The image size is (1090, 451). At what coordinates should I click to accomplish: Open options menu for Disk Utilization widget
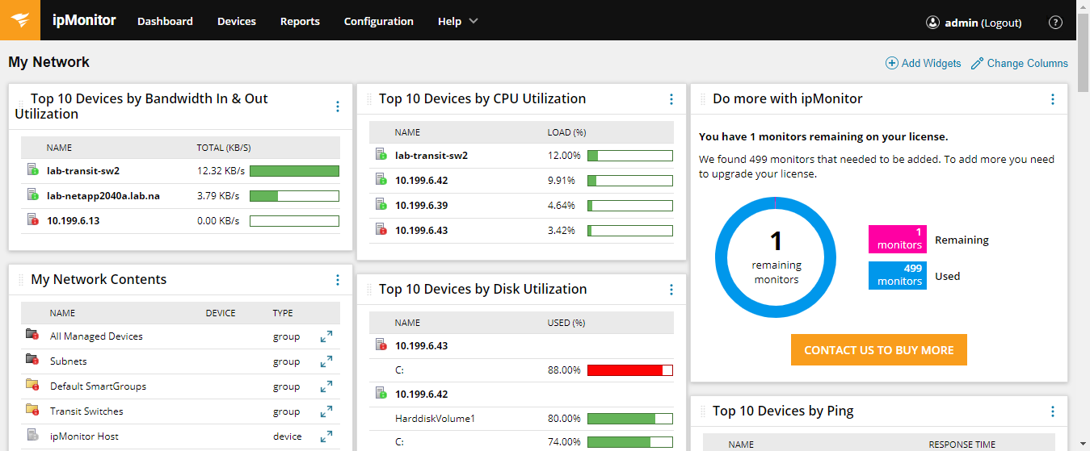tap(671, 290)
